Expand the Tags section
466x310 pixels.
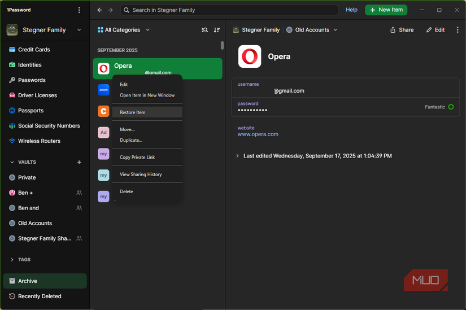point(12,260)
